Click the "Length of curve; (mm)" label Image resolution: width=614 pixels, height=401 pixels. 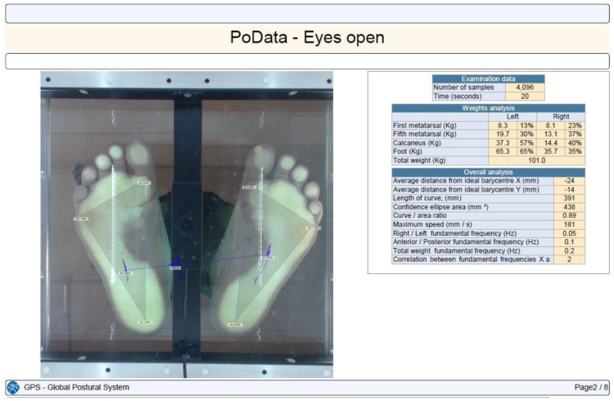[x=427, y=198]
